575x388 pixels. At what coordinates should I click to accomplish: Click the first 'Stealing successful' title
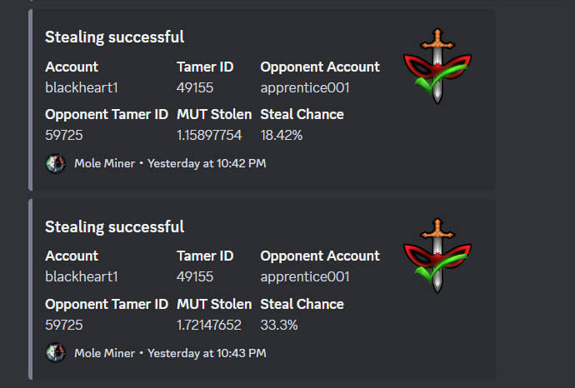pyautogui.click(x=114, y=37)
